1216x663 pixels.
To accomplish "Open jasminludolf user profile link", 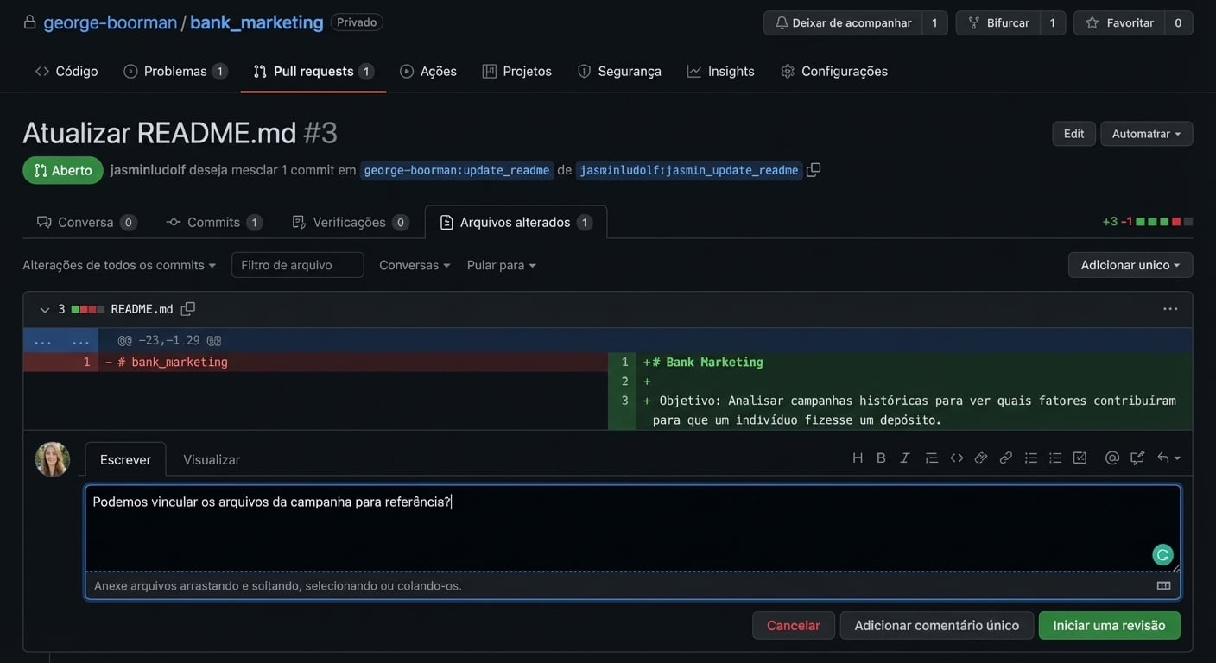I will point(148,170).
